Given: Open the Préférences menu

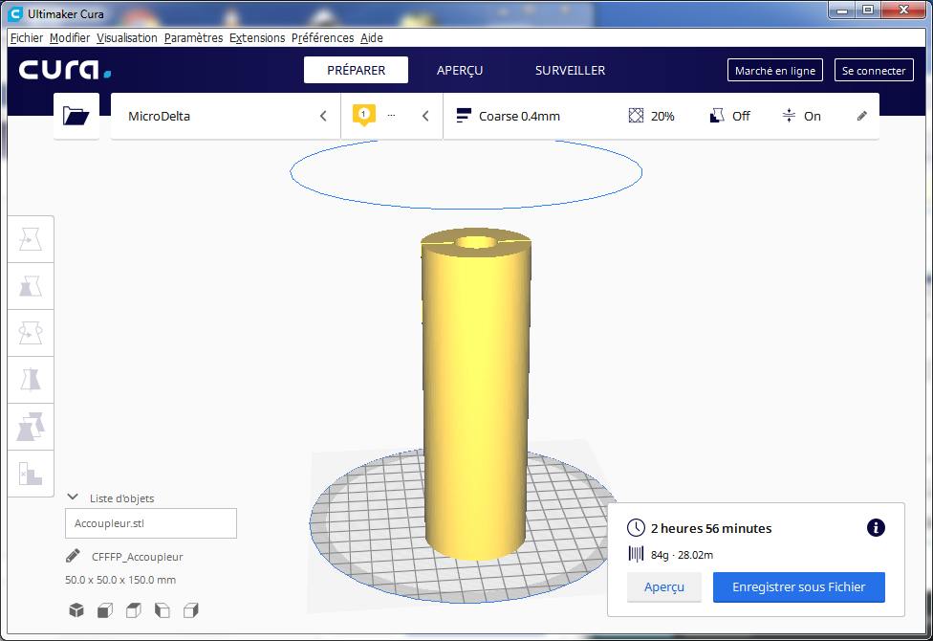Looking at the screenshot, I should tap(322, 38).
